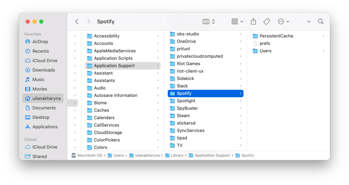Viewport: 349px width, 185px height.
Task: Open the group-by options icon
Action: pos(234,21)
